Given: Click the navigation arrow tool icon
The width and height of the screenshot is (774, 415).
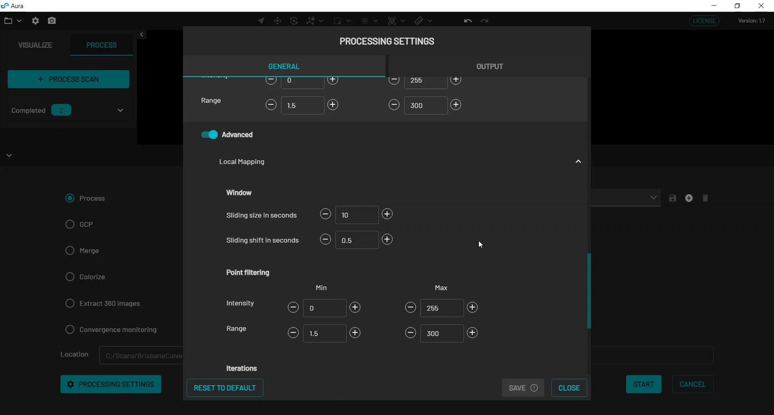Looking at the screenshot, I should 261,21.
